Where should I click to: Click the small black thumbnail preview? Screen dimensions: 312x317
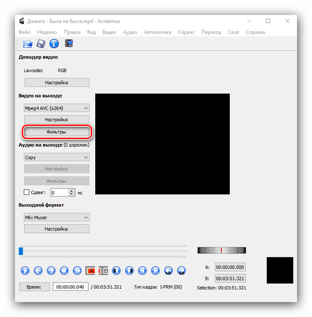tap(280, 270)
